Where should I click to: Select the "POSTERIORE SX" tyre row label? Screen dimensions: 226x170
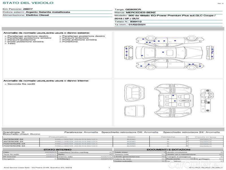tap(14, 146)
